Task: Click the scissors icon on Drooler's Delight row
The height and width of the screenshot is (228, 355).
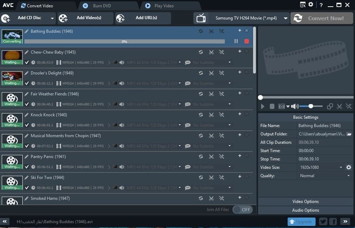Action: pyautogui.click(x=211, y=73)
